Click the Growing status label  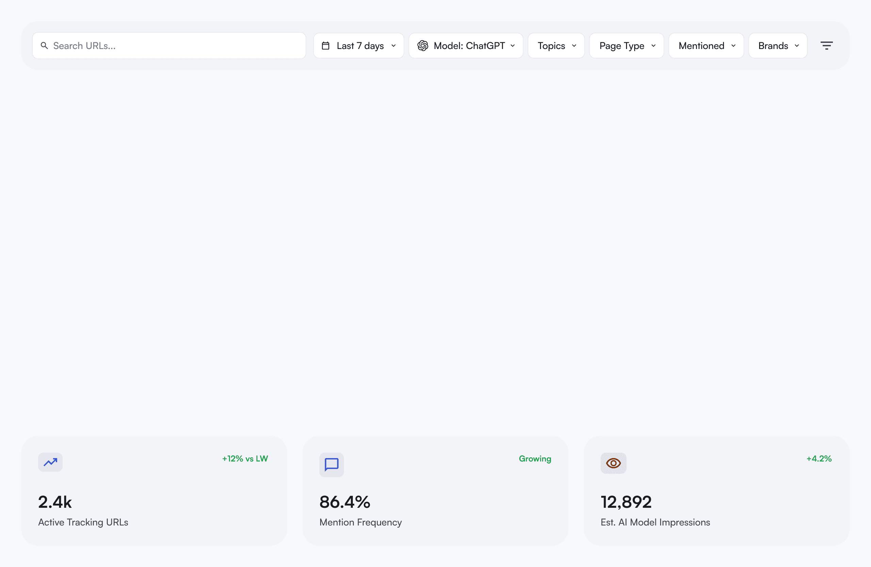pos(535,459)
